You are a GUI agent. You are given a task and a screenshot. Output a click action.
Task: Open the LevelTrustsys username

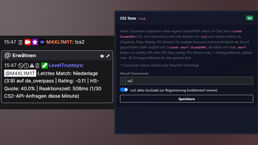click(x=65, y=65)
